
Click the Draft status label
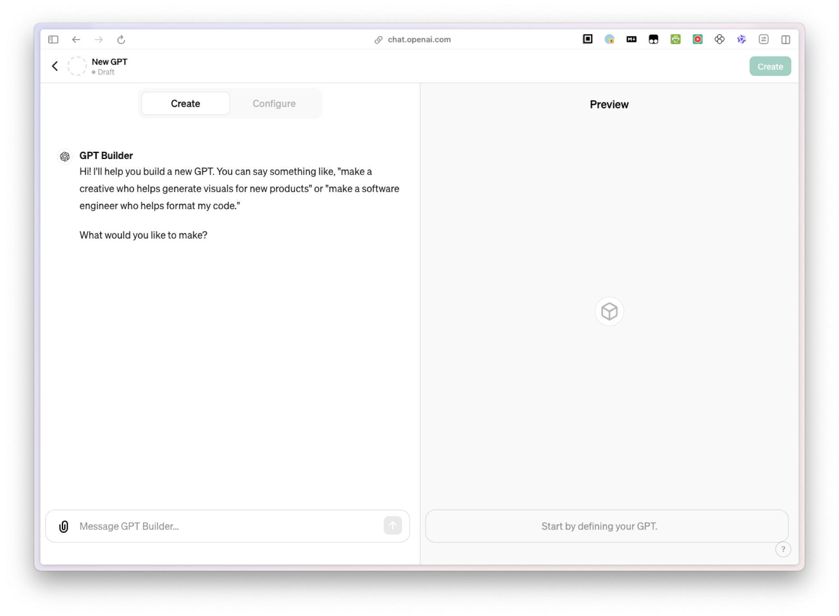tap(106, 72)
